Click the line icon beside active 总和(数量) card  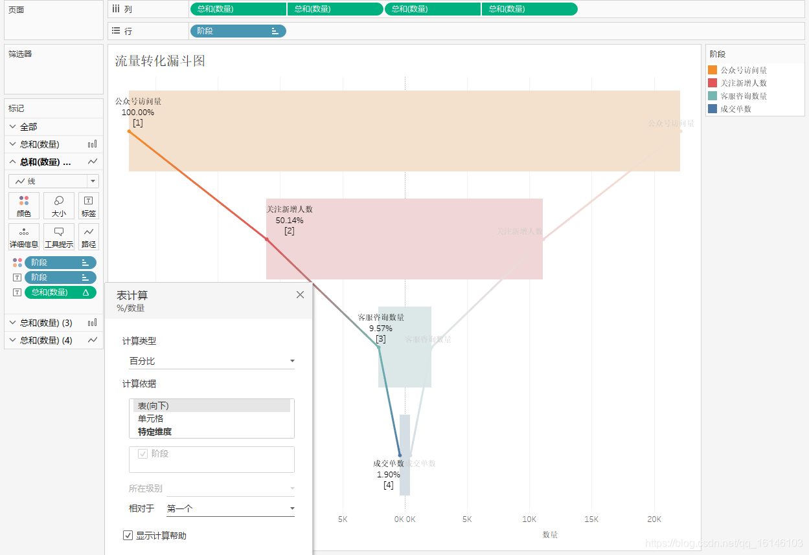pos(93,162)
